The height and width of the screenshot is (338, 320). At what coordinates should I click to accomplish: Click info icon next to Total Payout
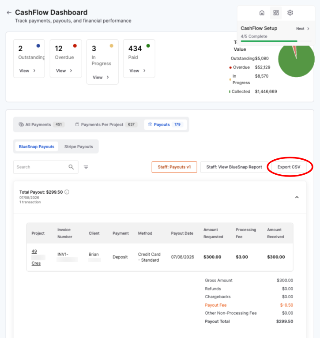tap(67, 192)
